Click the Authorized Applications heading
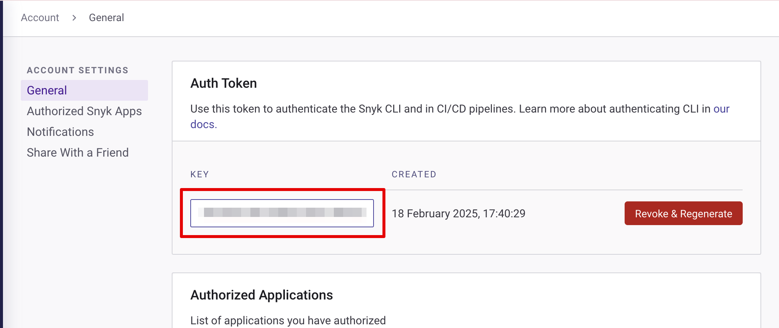 pyautogui.click(x=262, y=295)
